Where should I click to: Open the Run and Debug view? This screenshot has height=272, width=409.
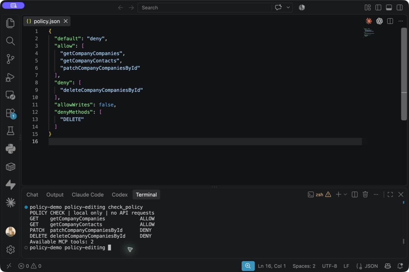[x=10, y=77]
